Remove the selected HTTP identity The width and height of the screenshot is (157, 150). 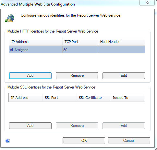point(77,75)
